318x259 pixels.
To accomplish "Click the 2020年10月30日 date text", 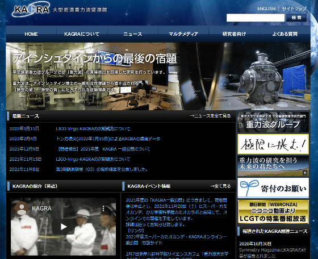I will click(255, 244).
